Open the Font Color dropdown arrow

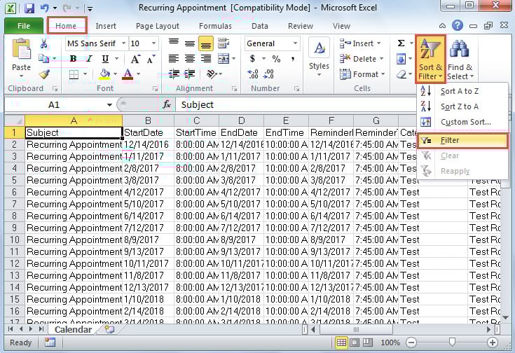coord(138,74)
